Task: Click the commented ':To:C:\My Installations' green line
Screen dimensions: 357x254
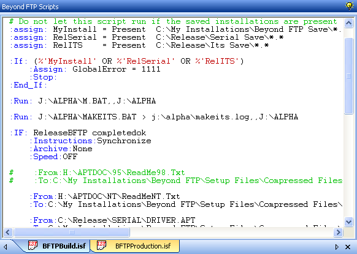Action: (176, 181)
